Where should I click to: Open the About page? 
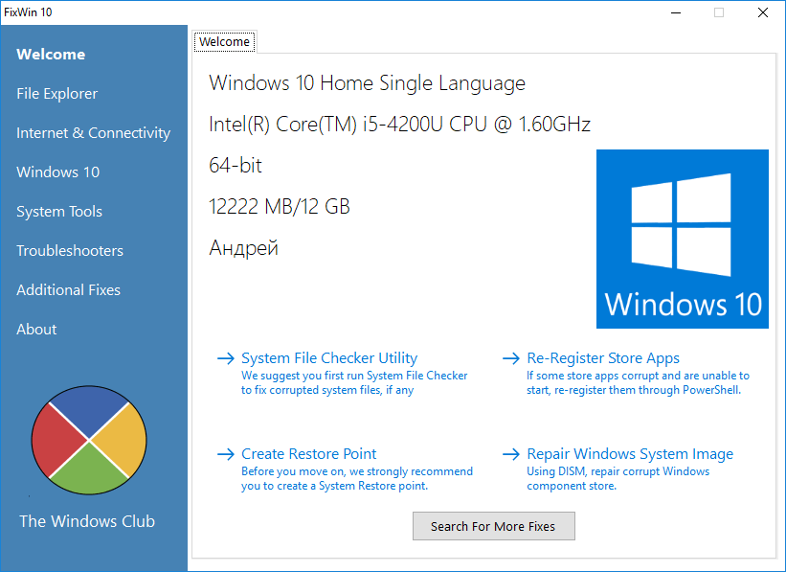coord(36,330)
